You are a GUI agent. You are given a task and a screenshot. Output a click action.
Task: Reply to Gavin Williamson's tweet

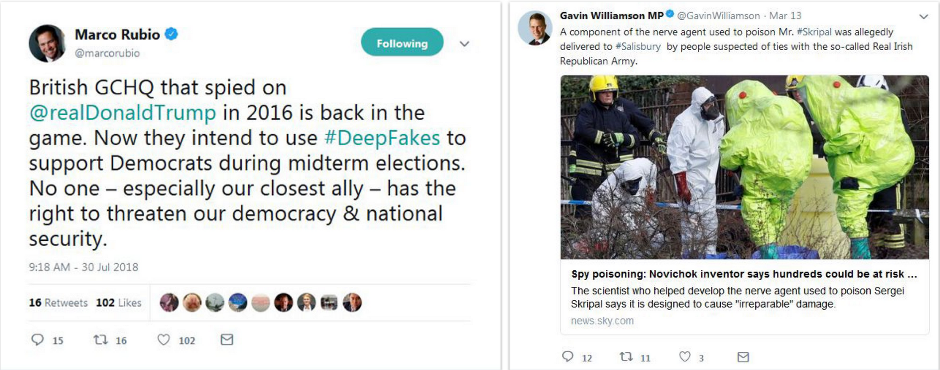click(567, 357)
